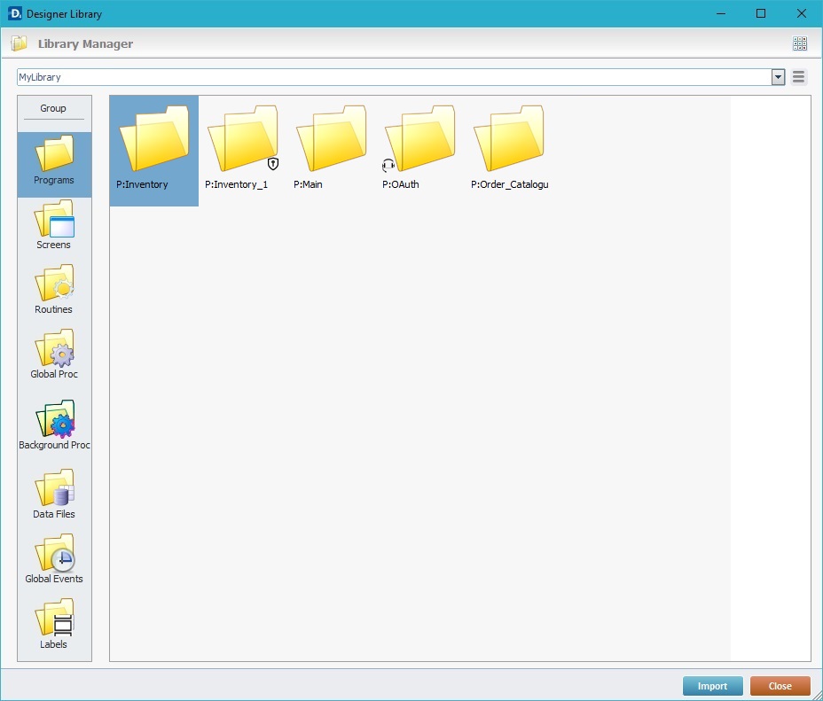Click the Import button
823x701 pixels.
(712, 686)
